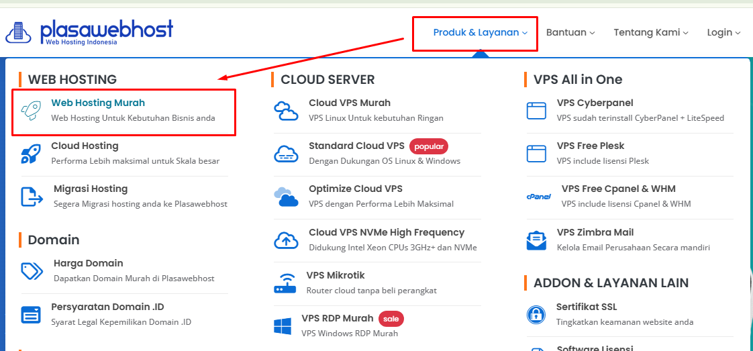This screenshot has height=351, width=753.
Task: Click 'Performa Lebih maksimal untuk Skala besar'
Action: [136, 161]
